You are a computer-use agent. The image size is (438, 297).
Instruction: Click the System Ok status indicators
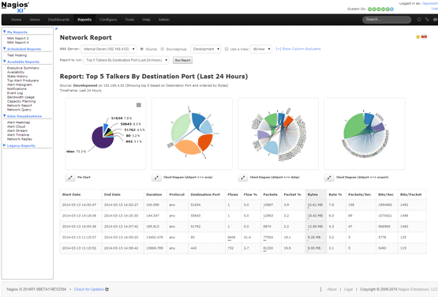[x=380, y=9]
